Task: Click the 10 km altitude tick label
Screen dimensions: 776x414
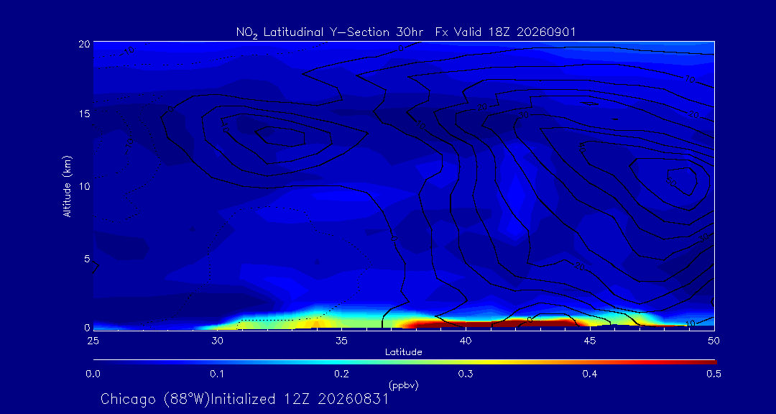Action: tap(84, 185)
